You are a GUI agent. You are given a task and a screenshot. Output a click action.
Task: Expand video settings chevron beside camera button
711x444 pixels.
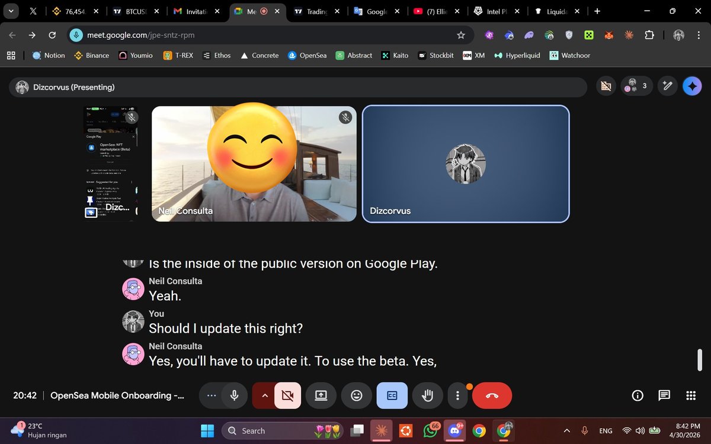coord(264,395)
